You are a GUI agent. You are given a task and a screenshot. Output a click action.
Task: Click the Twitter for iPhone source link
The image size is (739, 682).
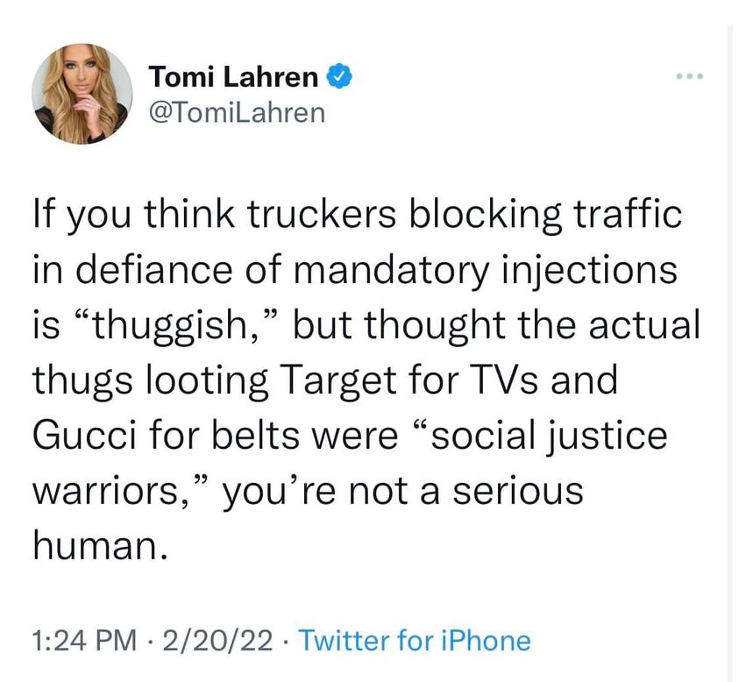[x=415, y=641]
